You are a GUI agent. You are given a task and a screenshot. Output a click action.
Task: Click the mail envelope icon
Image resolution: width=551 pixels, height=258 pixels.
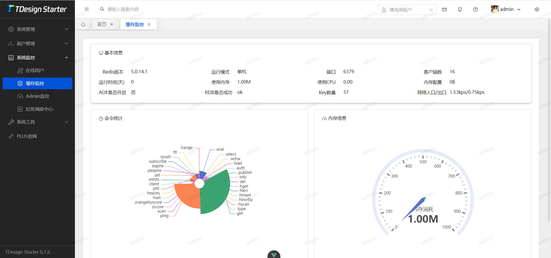[x=444, y=9]
